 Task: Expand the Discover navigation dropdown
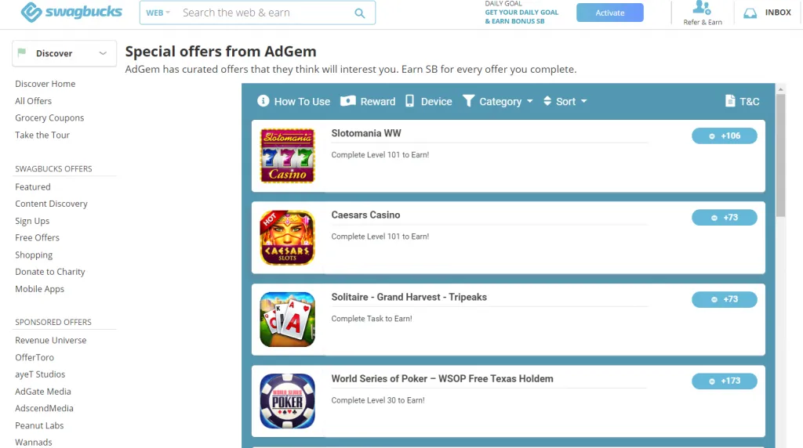point(64,53)
